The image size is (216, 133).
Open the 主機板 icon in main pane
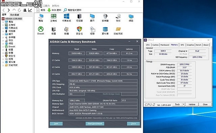click(54, 18)
